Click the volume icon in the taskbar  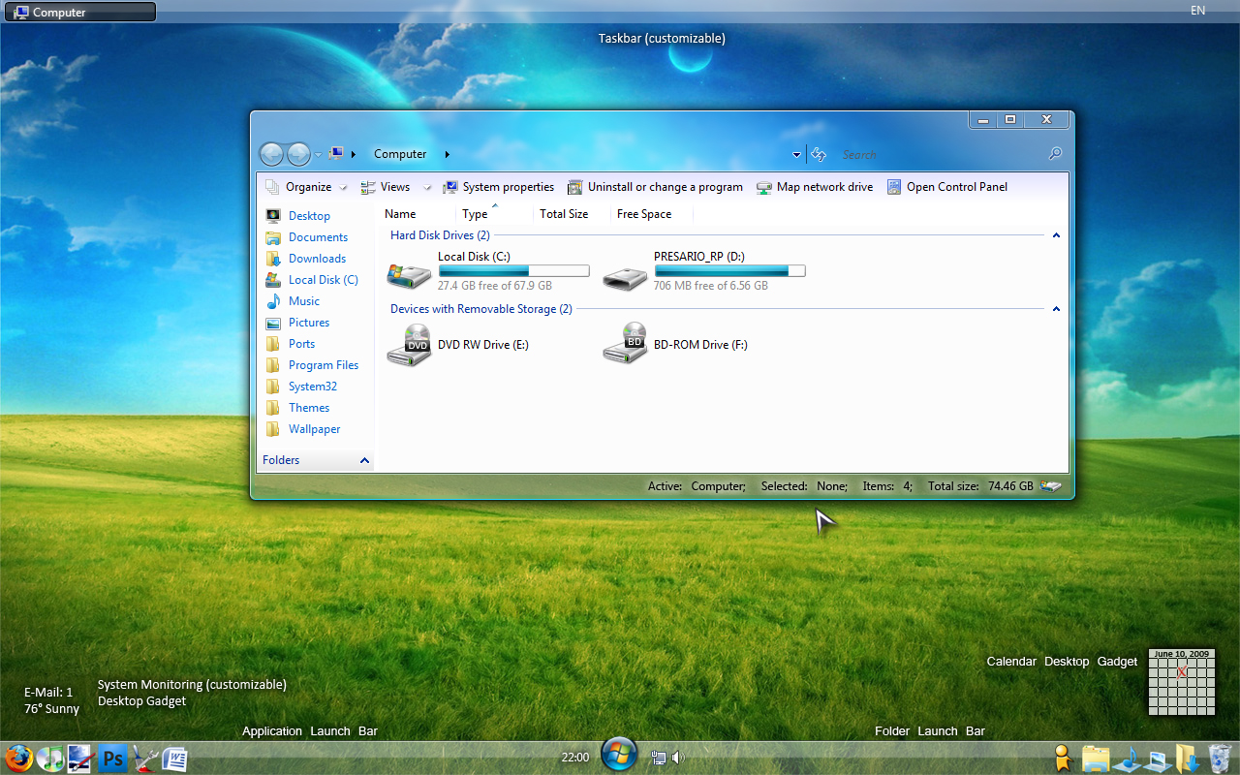[678, 758]
